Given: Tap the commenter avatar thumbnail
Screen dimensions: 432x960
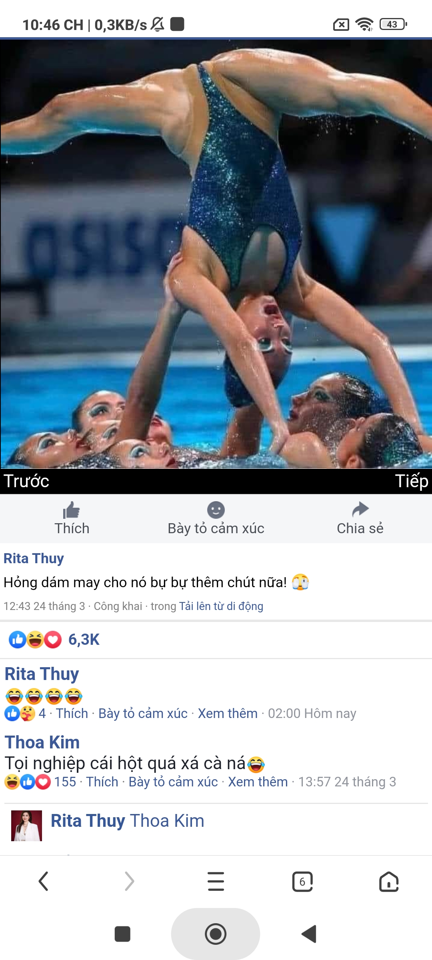Looking at the screenshot, I should 26,826.
